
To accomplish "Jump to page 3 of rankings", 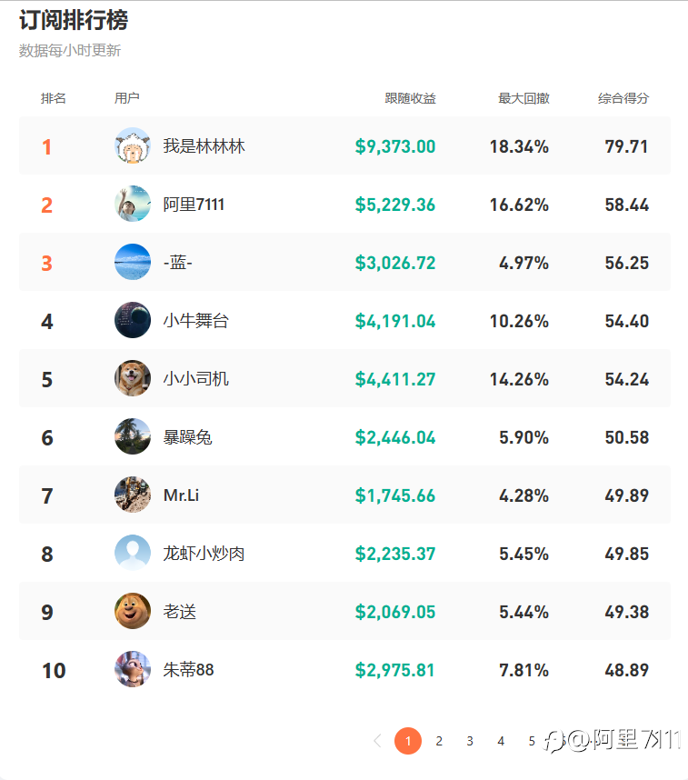I will [x=470, y=741].
